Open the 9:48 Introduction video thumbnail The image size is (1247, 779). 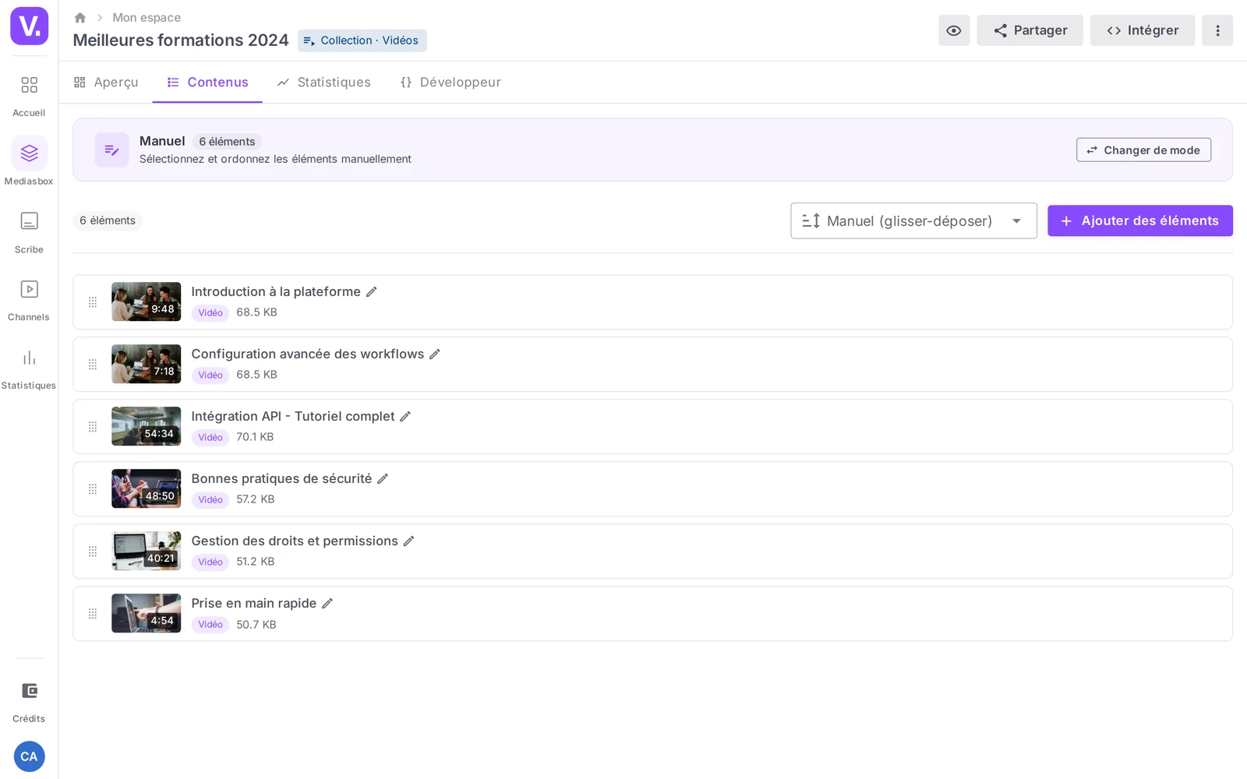[x=146, y=301]
